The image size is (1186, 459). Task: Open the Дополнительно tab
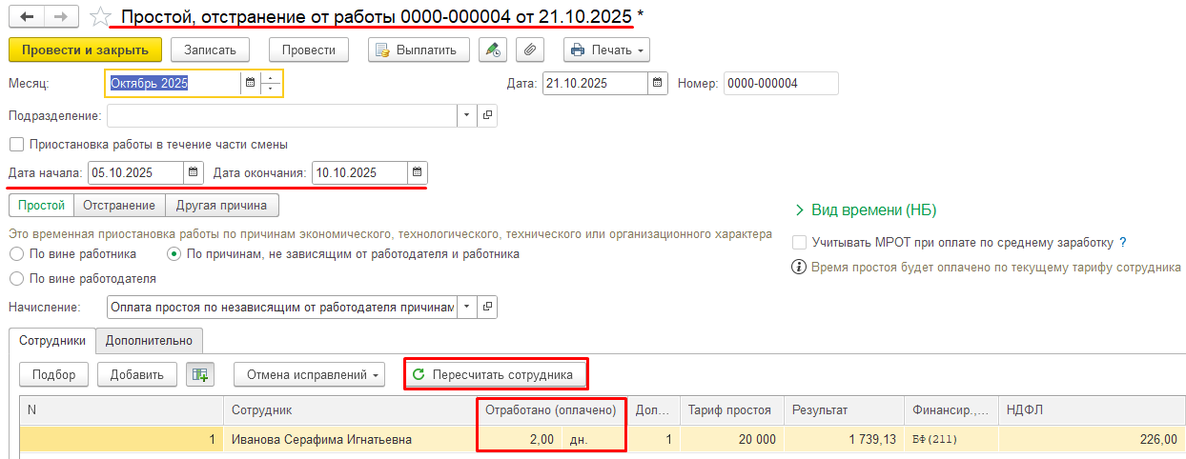[x=149, y=340]
